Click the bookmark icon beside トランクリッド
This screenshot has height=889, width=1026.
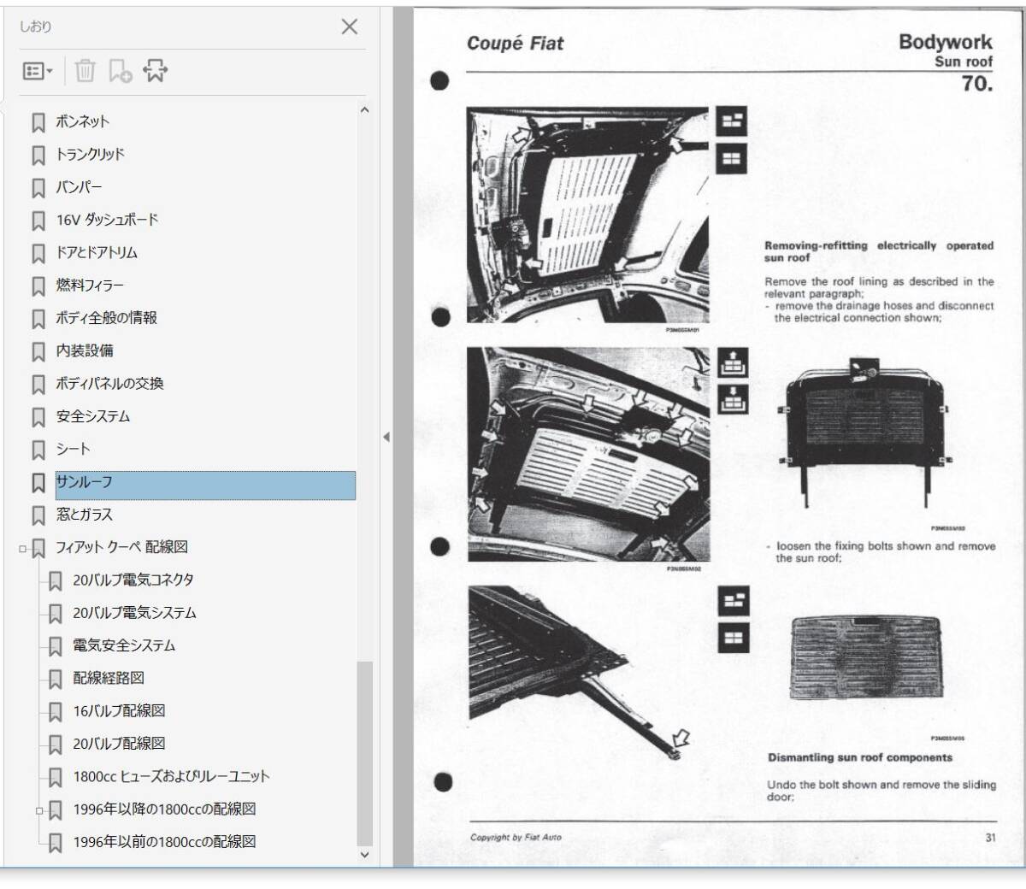(38, 156)
